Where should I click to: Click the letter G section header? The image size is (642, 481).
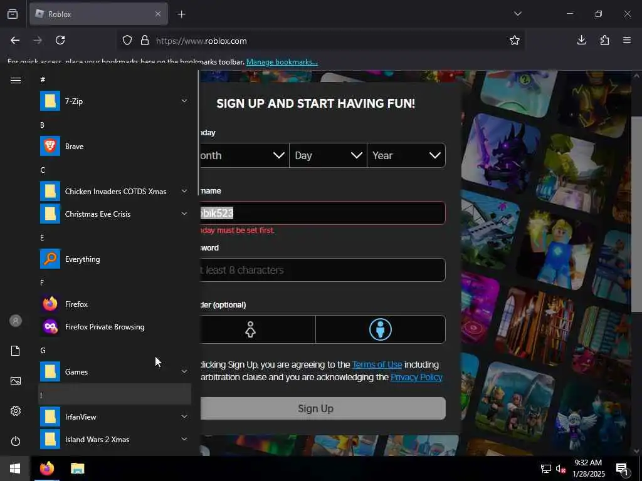tap(115, 350)
